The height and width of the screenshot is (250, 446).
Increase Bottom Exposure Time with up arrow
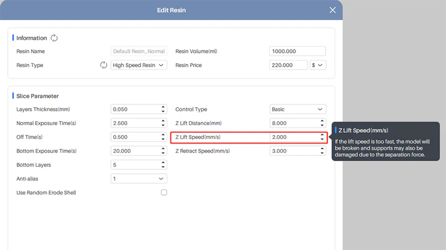pos(163,149)
